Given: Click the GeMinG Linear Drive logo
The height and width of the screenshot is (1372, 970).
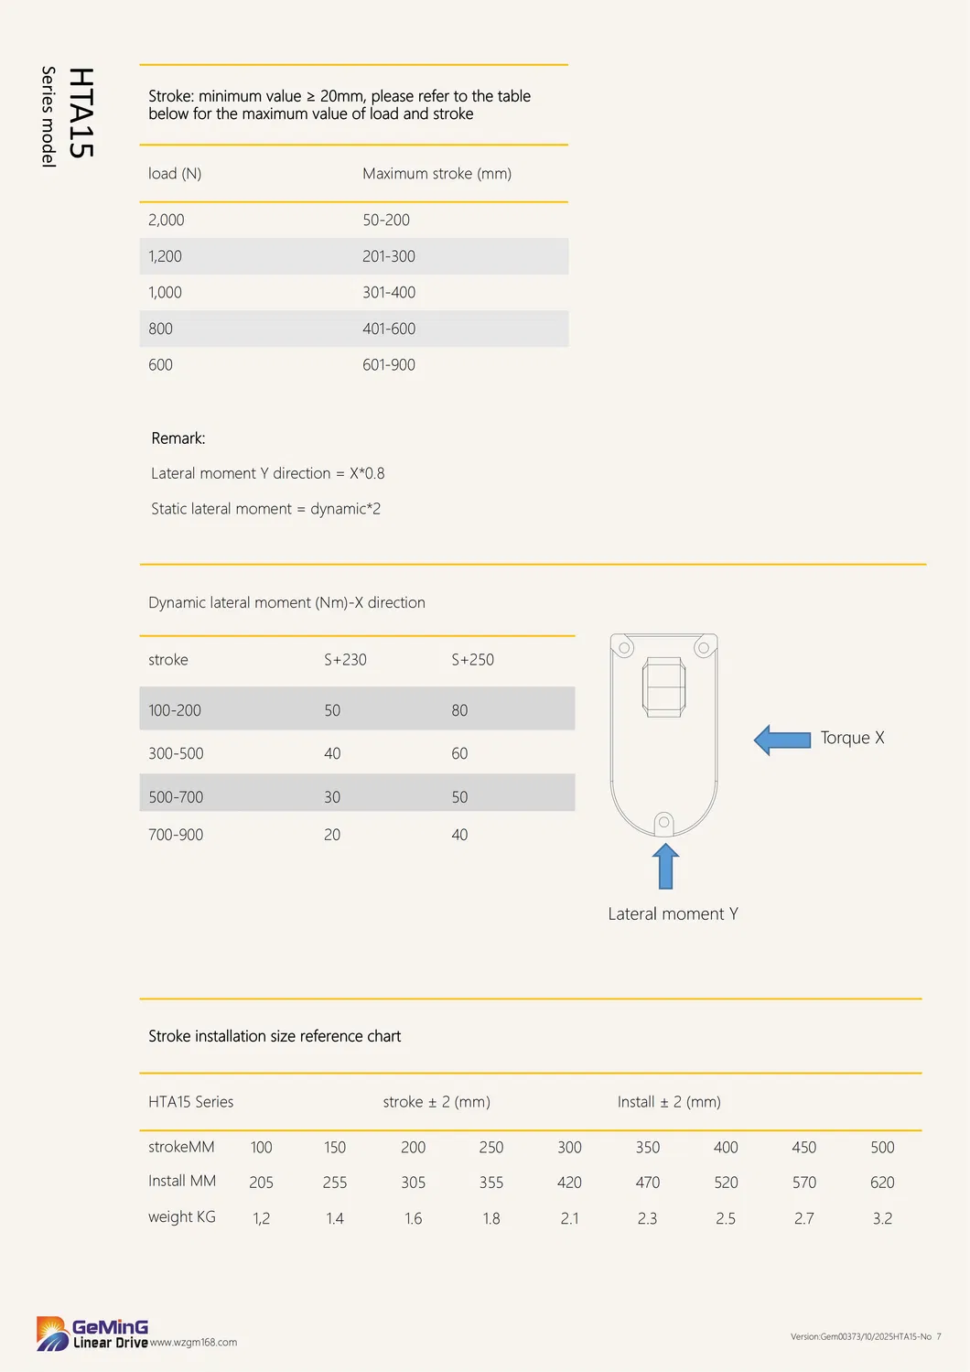Looking at the screenshot, I should pyautogui.click(x=92, y=1333).
